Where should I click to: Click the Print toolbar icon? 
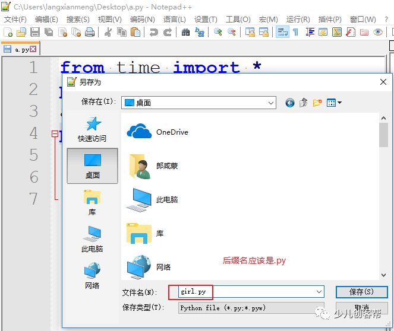tap(90, 32)
